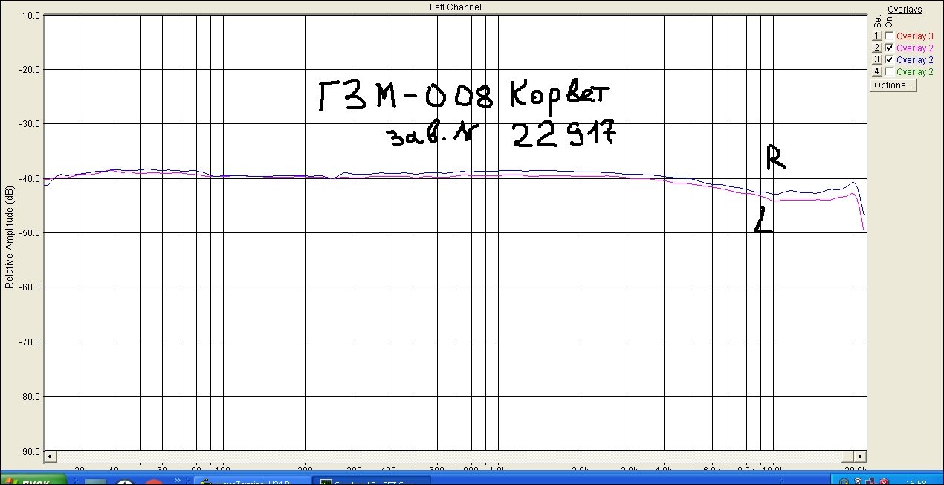Viewport: 944px width, 485px height.
Task: Click the -70.0 amplitude axis value
Action: (x=29, y=342)
